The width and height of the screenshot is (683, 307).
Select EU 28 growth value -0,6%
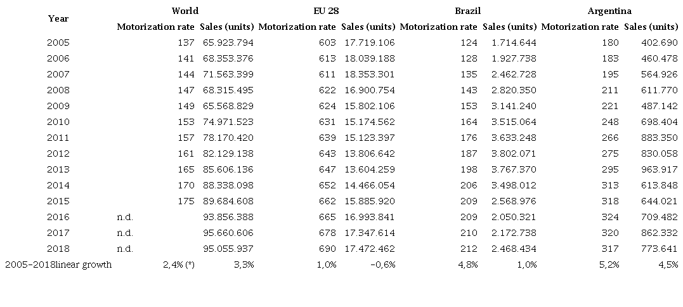click(x=382, y=265)
